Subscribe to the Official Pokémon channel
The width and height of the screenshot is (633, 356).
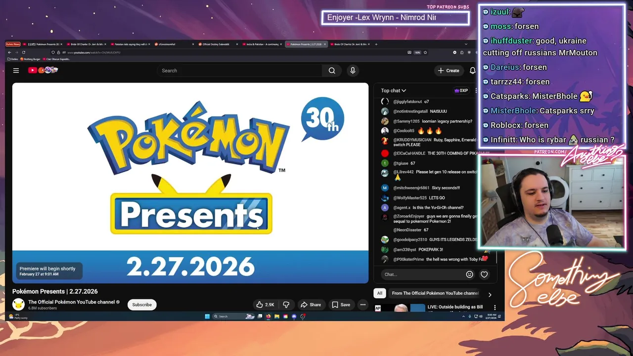142,305
